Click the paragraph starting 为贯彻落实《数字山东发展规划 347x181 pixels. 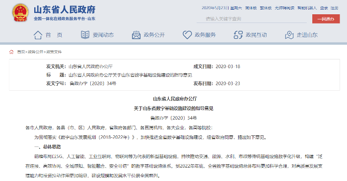click(150, 137)
